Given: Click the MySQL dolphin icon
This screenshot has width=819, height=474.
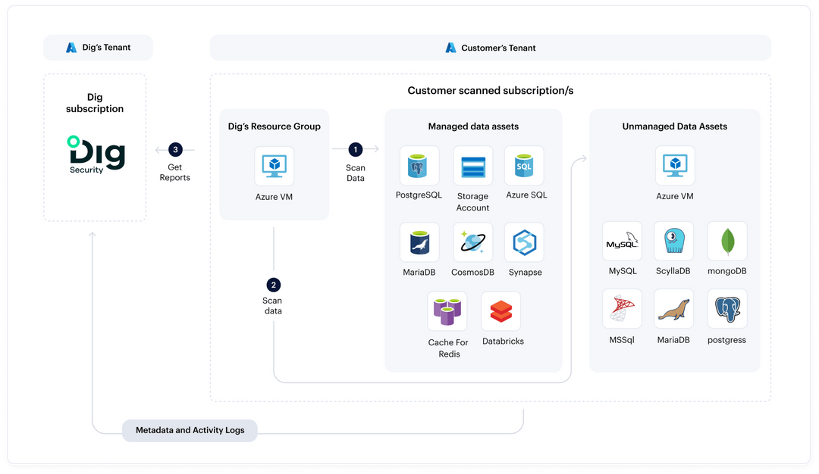Looking at the screenshot, I should point(622,241).
